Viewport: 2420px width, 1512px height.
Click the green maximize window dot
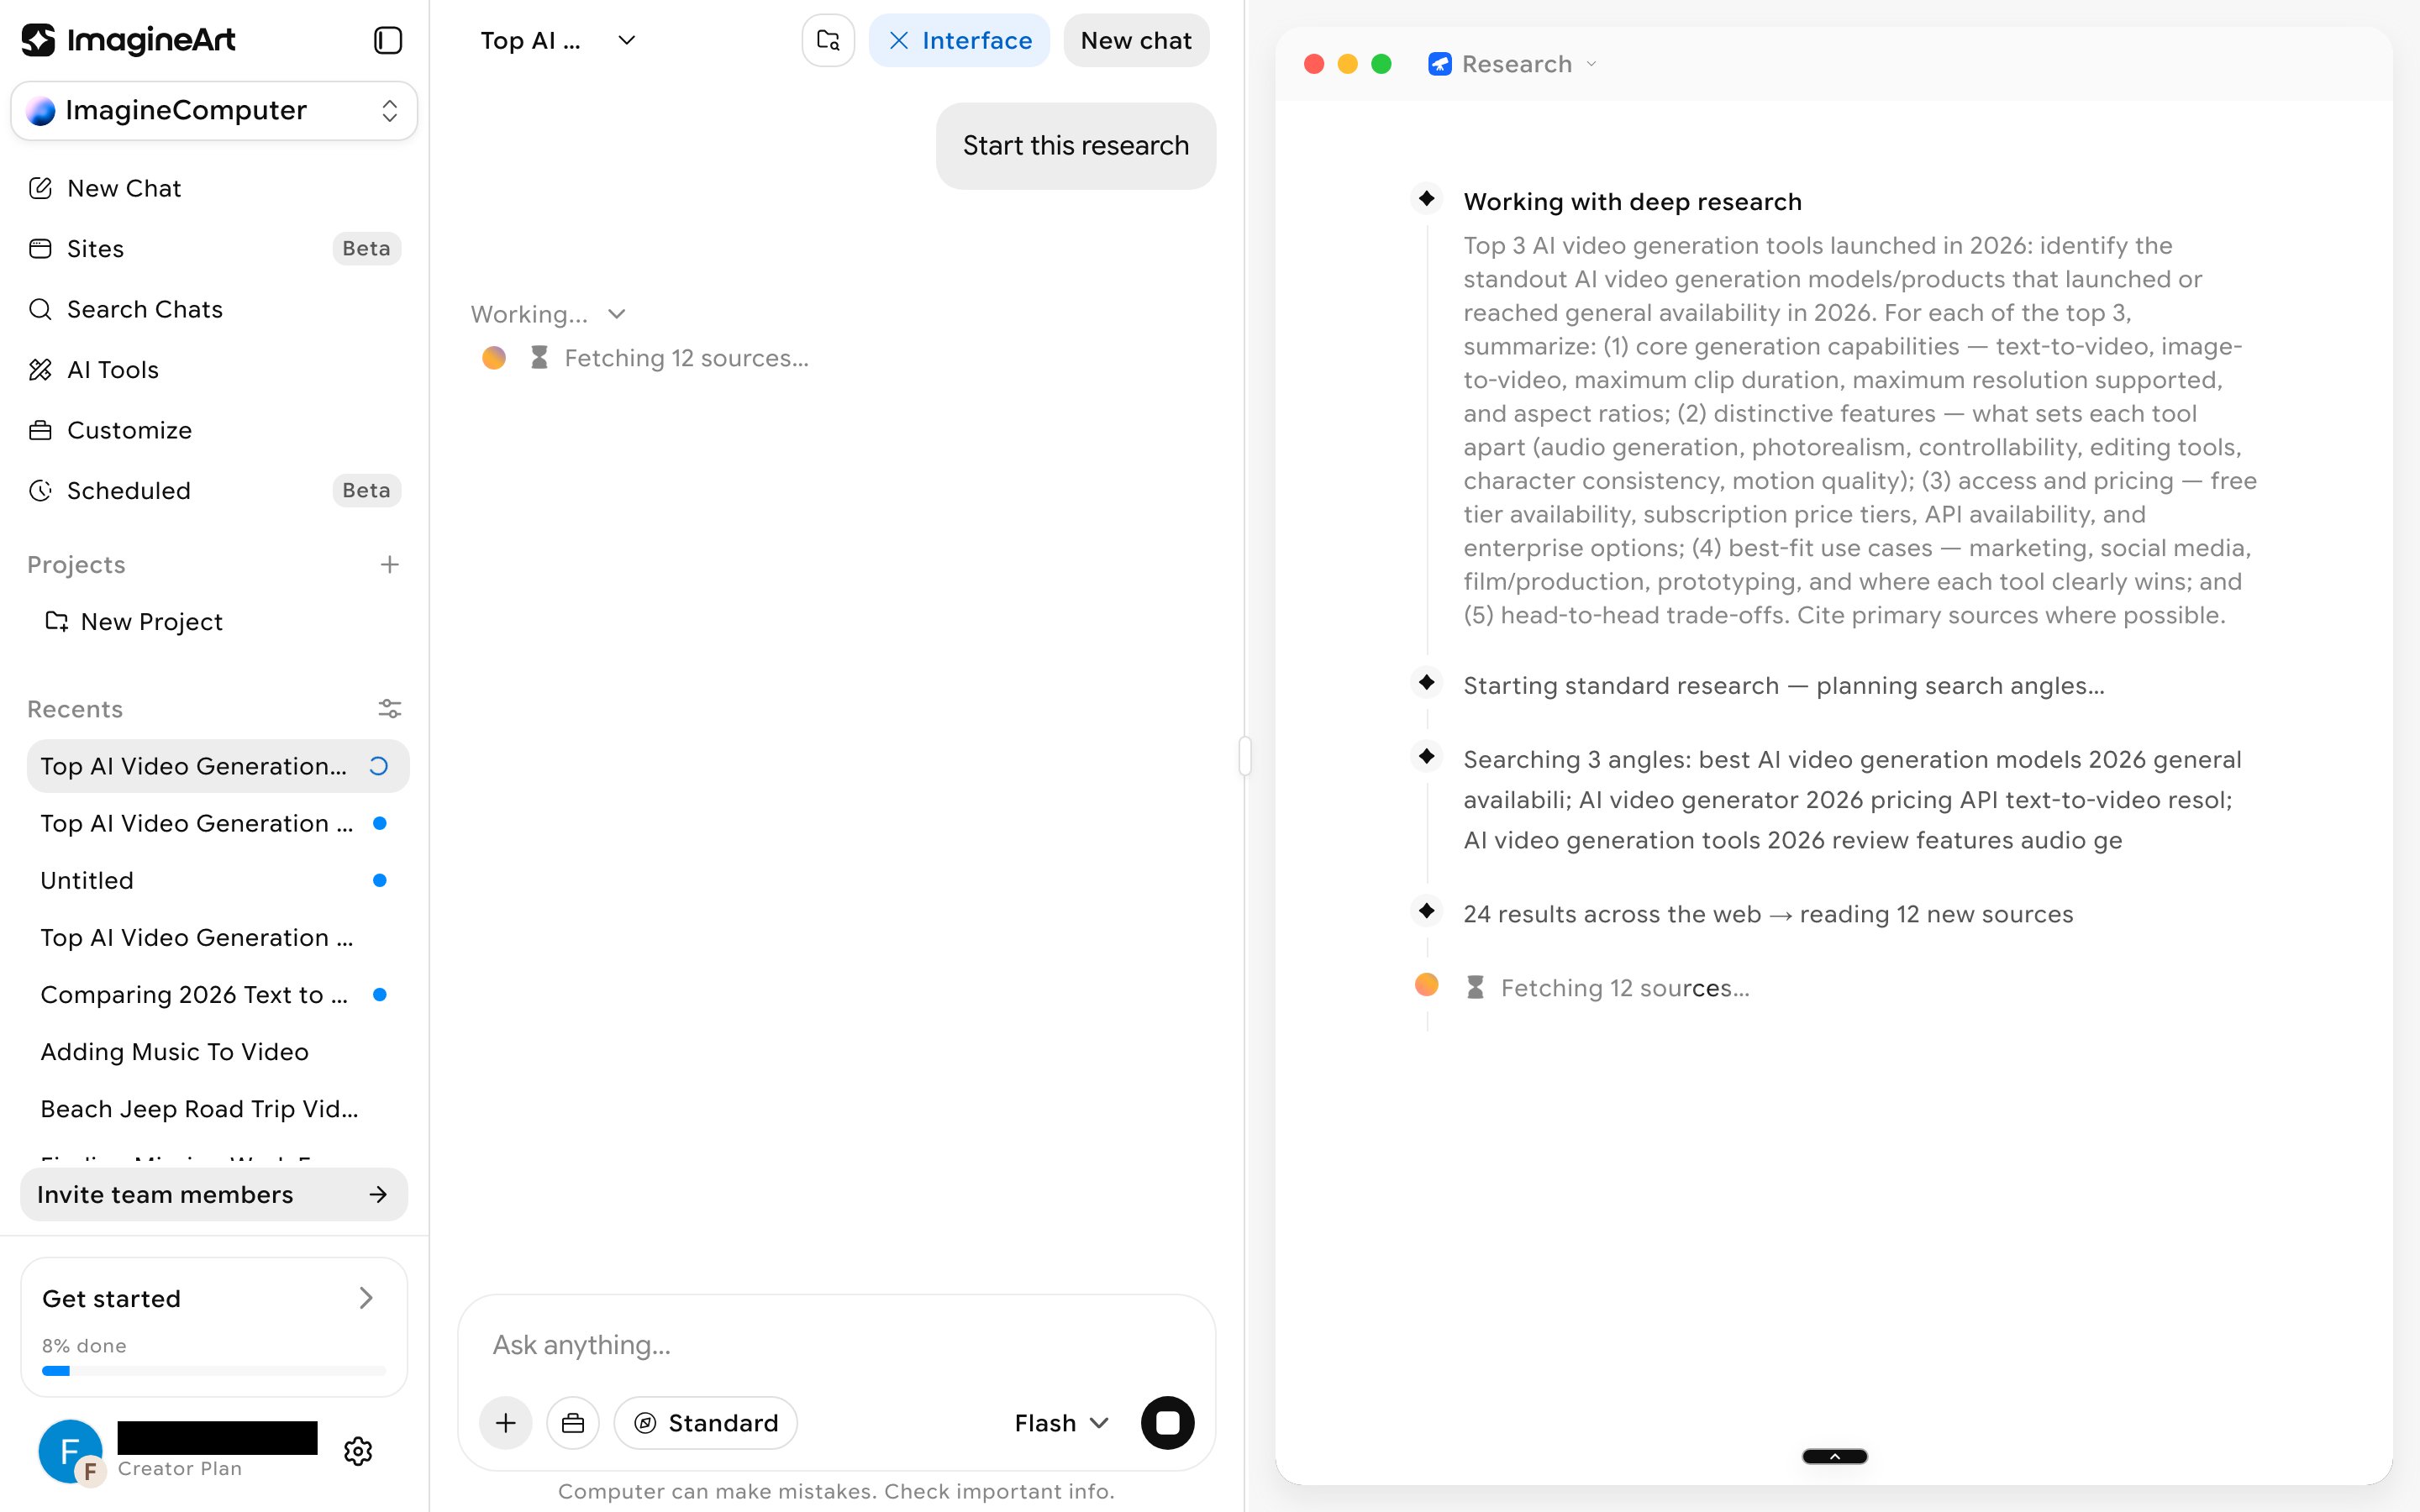point(1381,64)
